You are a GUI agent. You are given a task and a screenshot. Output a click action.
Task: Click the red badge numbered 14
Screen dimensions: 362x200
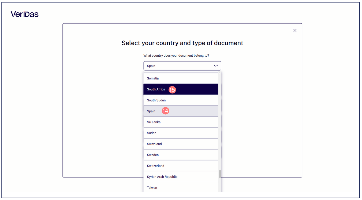point(165,111)
